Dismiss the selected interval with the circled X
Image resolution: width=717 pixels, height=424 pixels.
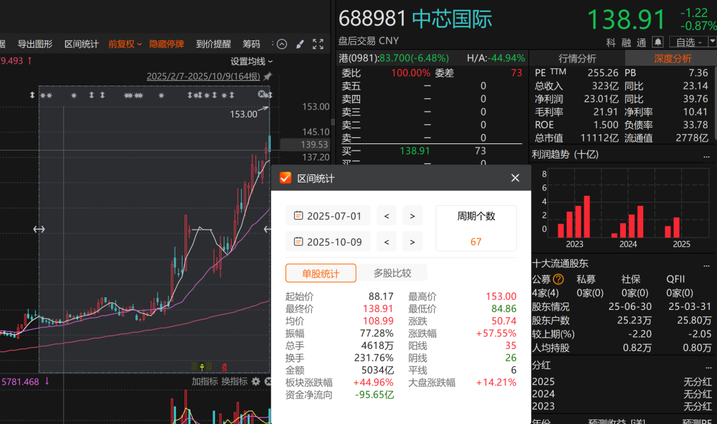tap(262, 94)
